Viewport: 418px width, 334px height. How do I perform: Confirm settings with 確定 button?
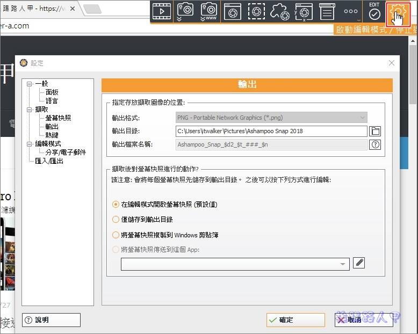point(296,320)
